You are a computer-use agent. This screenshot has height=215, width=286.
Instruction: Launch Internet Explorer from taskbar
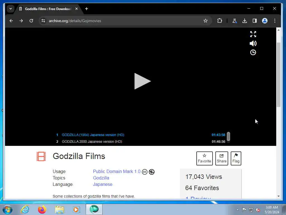25,209
